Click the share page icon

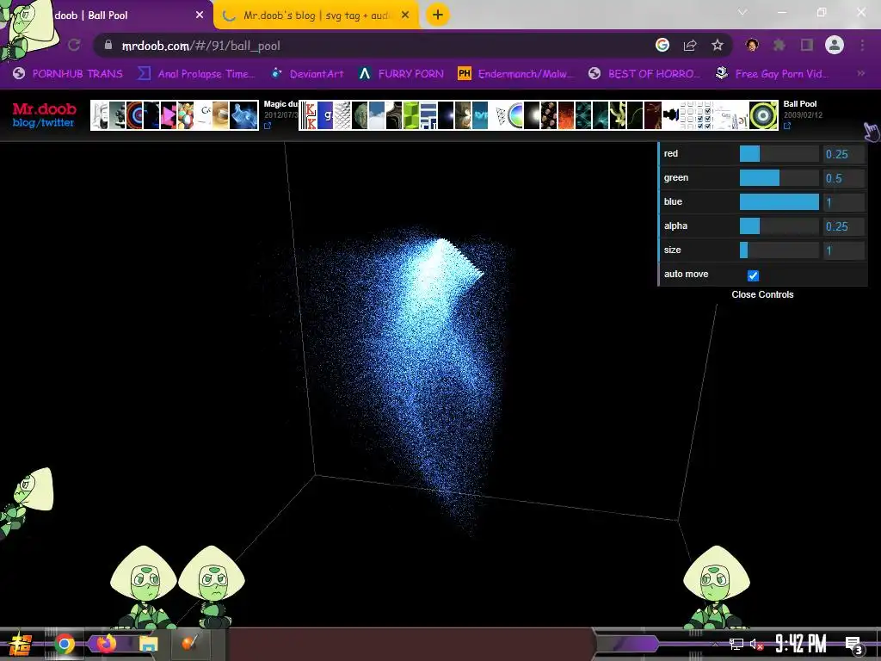pyautogui.click(x=690, y=45)
